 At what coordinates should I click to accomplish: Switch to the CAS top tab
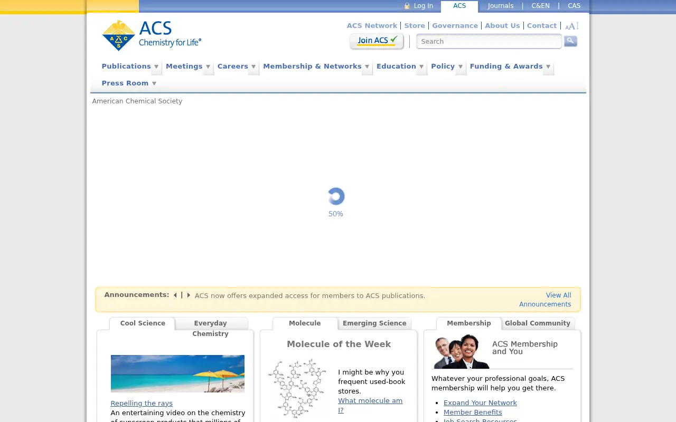(574, 6)
